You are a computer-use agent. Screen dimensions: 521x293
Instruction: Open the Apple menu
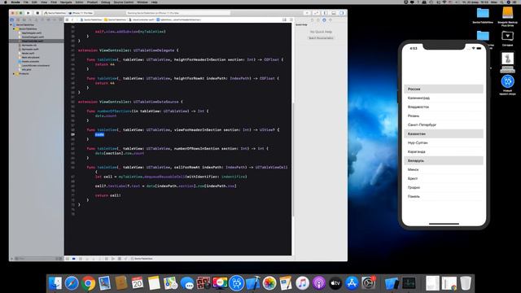click(x=6, y=2)
